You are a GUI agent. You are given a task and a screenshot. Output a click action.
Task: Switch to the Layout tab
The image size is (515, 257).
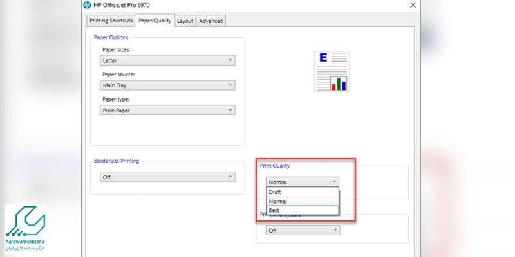click(x=185, y=21)
